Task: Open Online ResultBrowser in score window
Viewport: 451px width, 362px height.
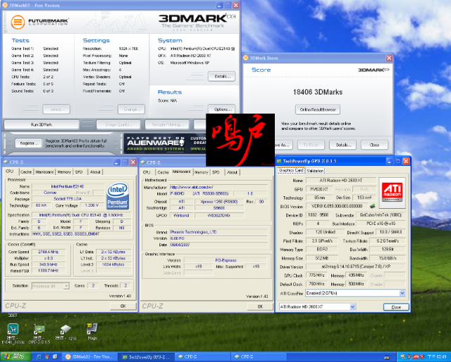Action: point(318,109)
